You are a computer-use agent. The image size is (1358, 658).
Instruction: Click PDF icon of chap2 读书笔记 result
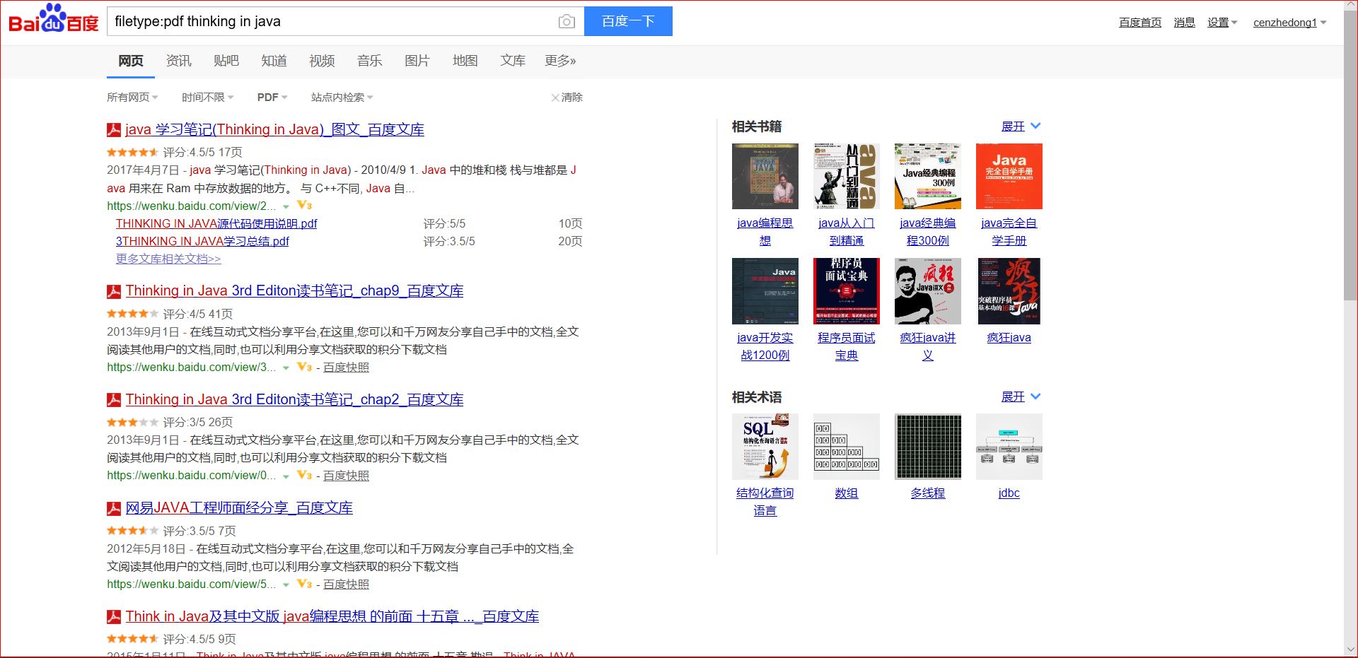[114, 400]
